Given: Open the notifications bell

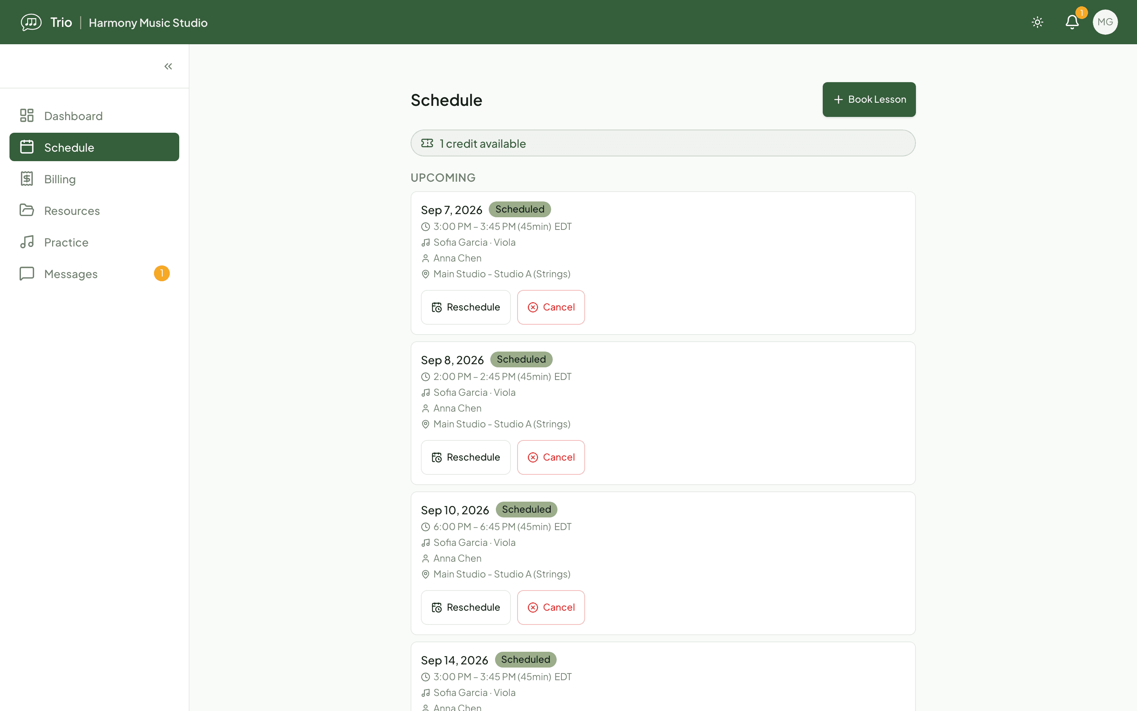Looking at the screenshot, I should click(1072, 22).
